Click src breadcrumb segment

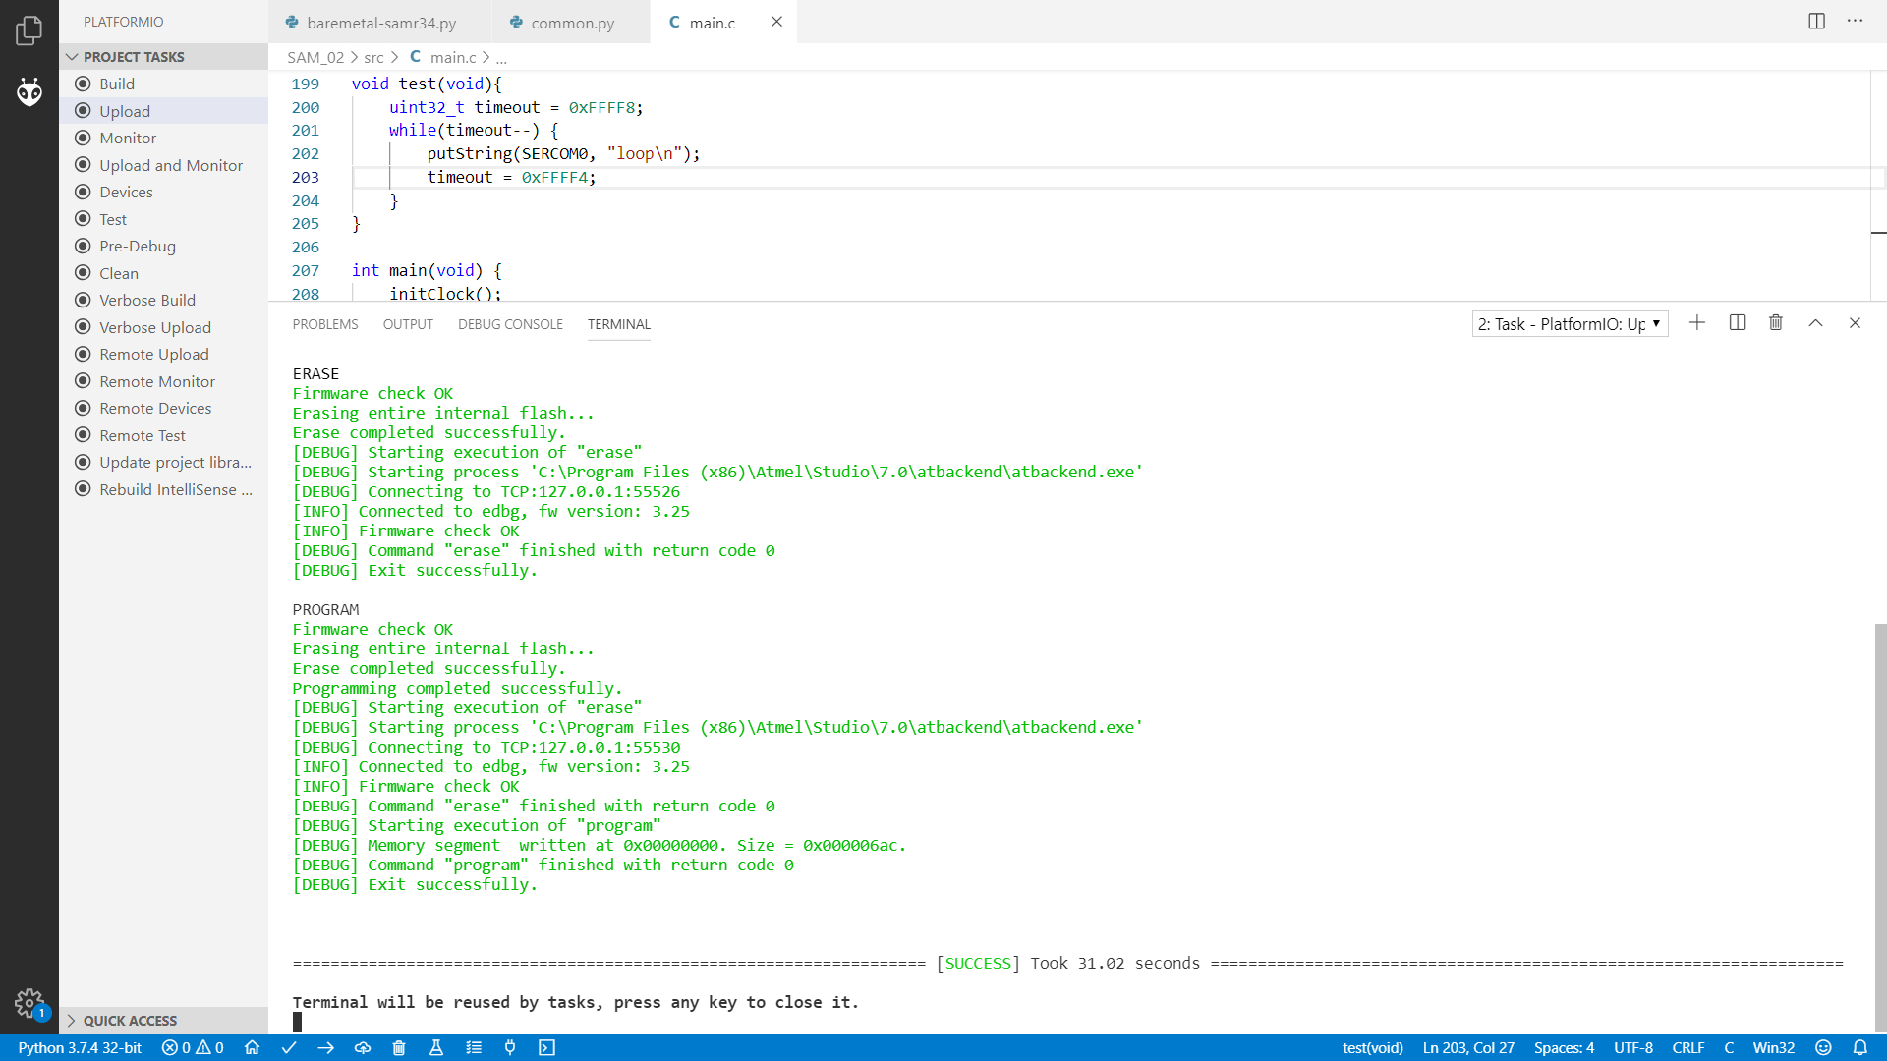373,58
